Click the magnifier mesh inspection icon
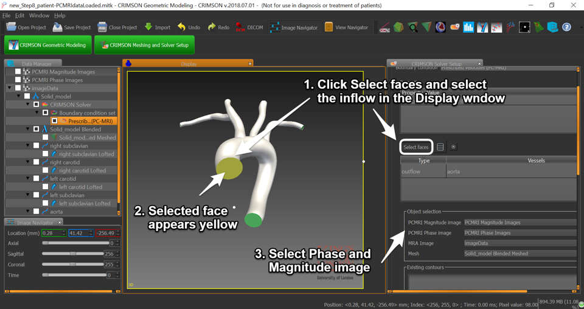Screen dimensions: 584x309 point(412,27)
